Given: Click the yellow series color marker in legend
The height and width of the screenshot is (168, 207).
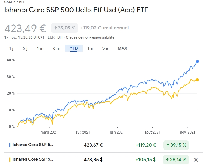Looking at the screenshot, I should pyautogui.click(x=10, y=160).
